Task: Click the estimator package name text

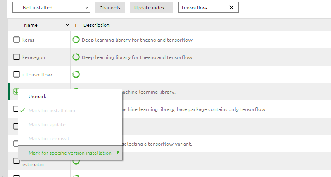Action: click(33, 165)
